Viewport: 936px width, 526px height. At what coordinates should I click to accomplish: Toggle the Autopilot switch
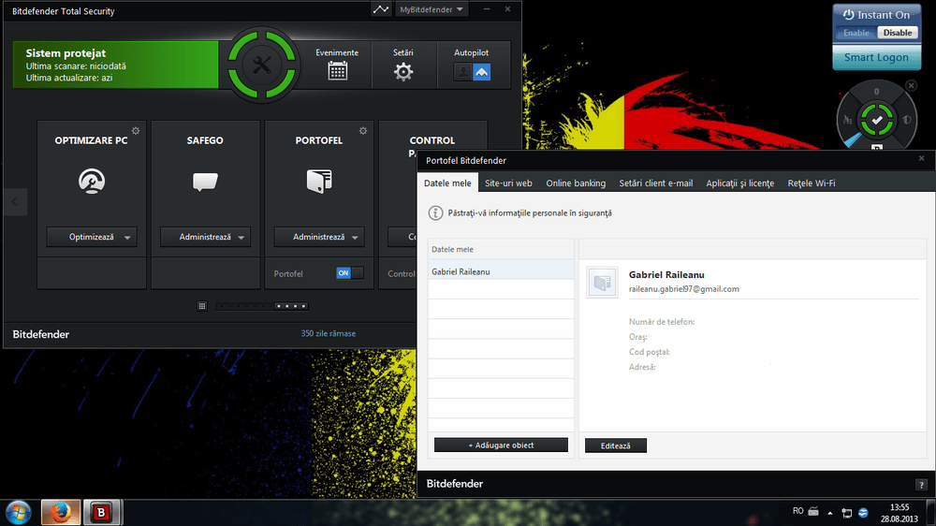[472, 72]
